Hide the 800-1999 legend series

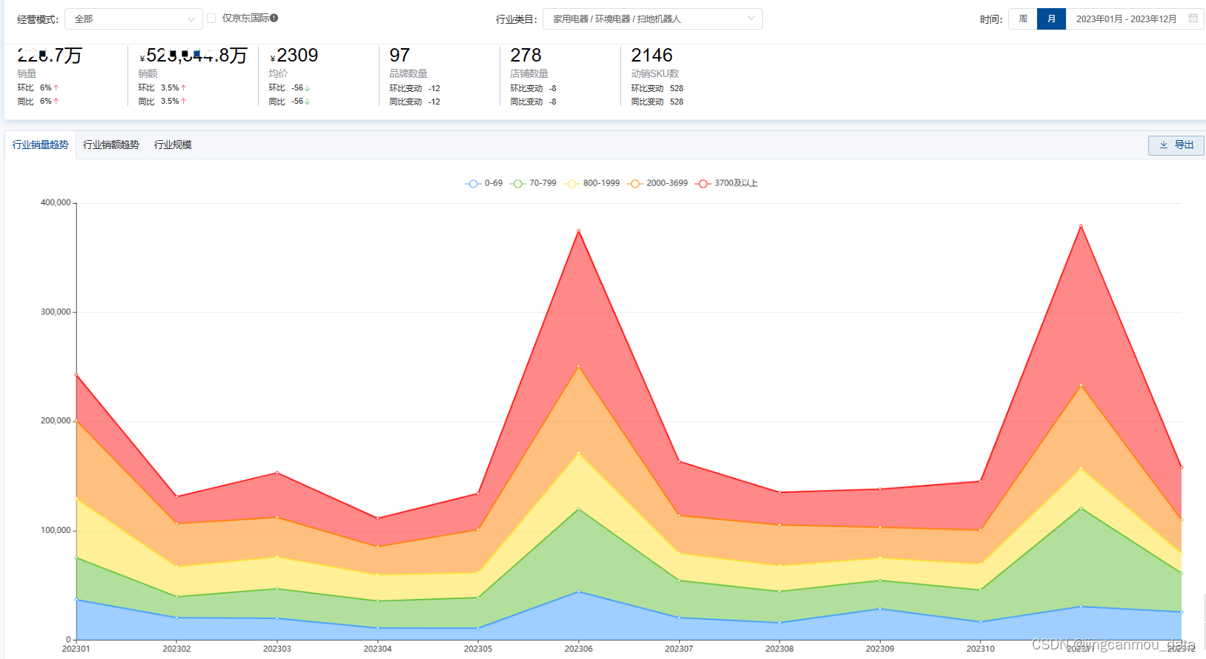coord(592,183)
